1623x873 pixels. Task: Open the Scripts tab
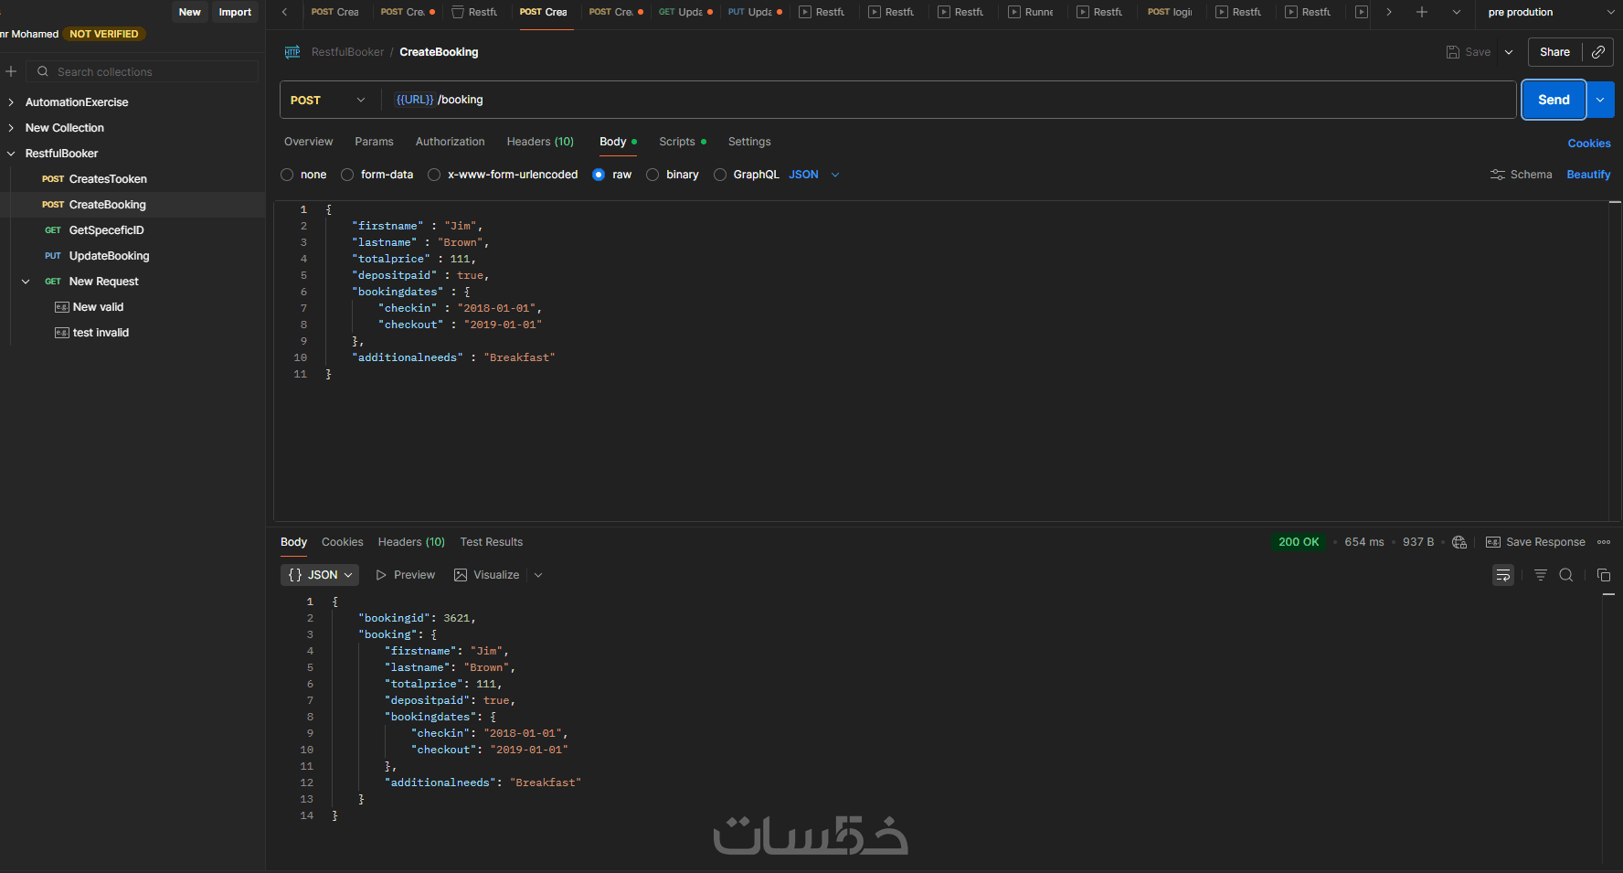683,142
